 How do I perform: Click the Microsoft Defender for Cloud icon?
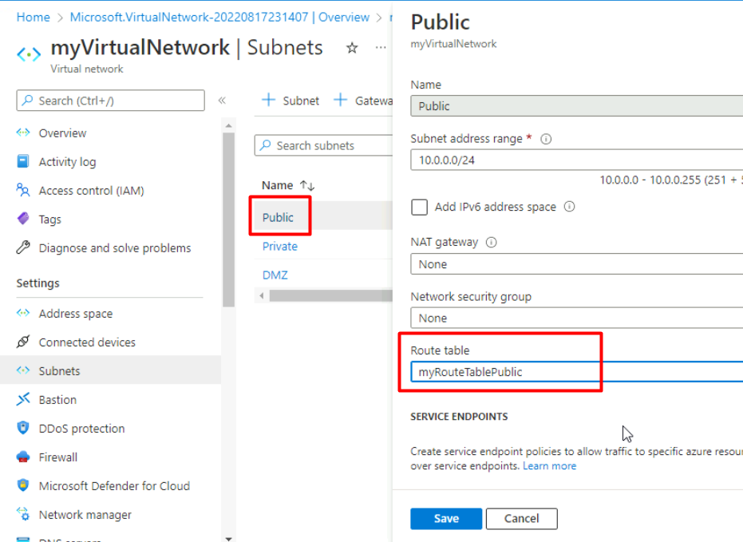point(22,485)
